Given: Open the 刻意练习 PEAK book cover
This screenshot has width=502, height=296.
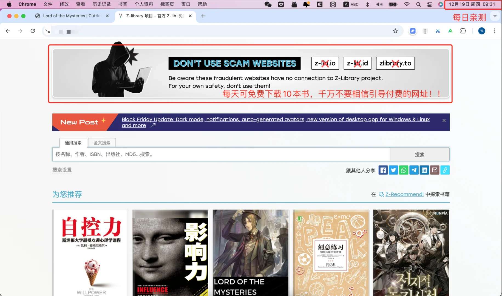Looking at the screenshot, I should click(331, 253).
